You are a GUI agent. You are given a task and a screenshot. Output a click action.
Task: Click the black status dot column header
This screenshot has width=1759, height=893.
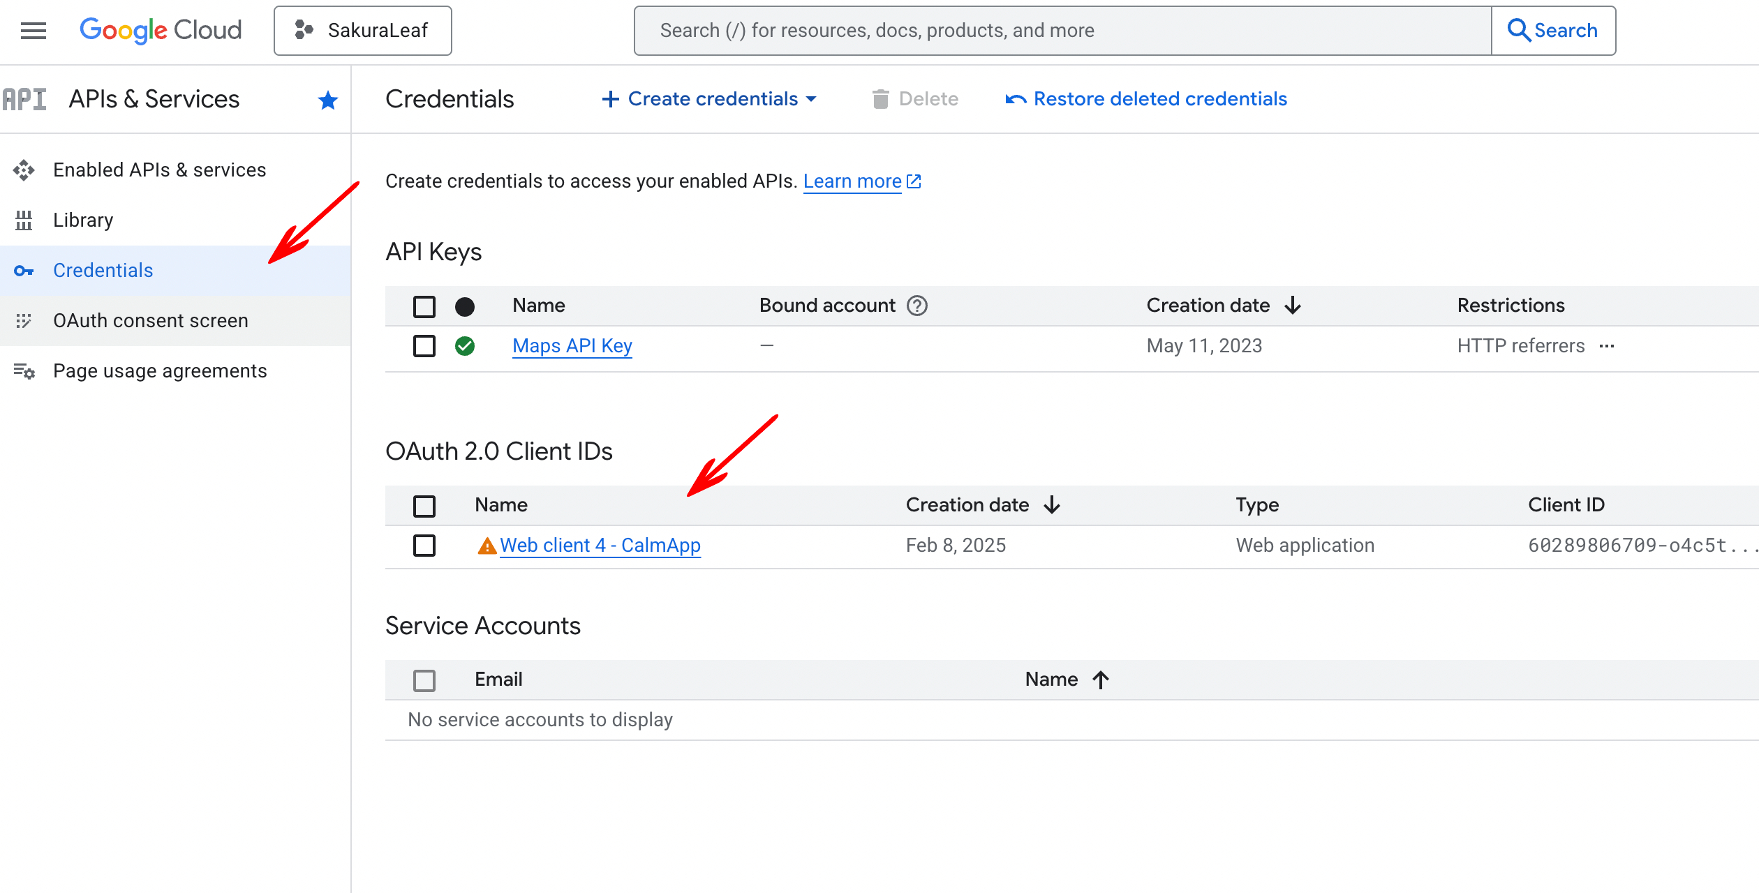465,306
